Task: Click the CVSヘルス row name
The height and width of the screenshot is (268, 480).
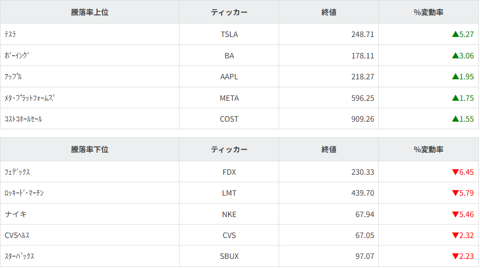Action: coord(17,235)
